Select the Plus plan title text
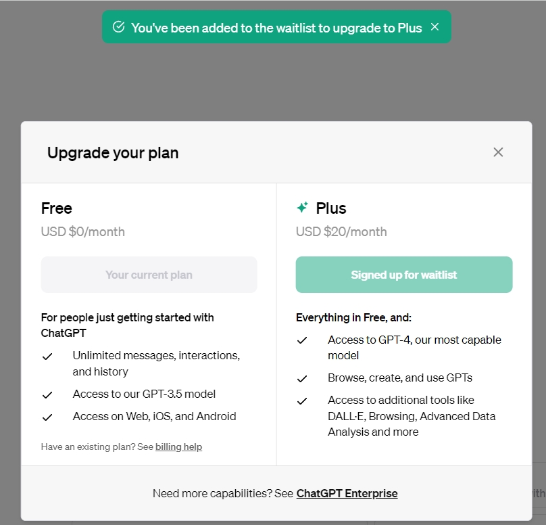The width and height of the screenshot is (546, 525). (x=331, y=208)
